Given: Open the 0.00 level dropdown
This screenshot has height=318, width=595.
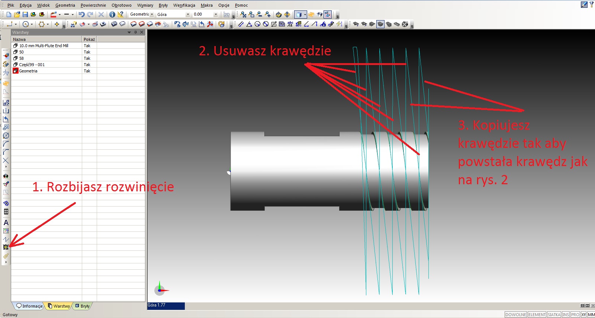Looking at the screenshot, I should 216,14.
